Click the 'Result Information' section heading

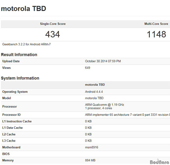point(19,54)
